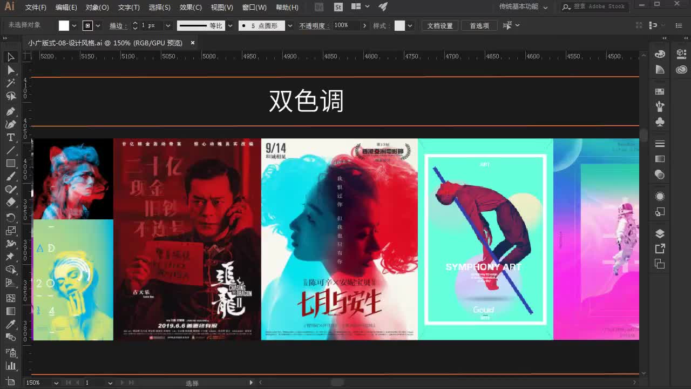The height and width of the screenshot is (389, 691).
Task: Select the Symbol Sprayer tool
Action: tap(11, 352)
